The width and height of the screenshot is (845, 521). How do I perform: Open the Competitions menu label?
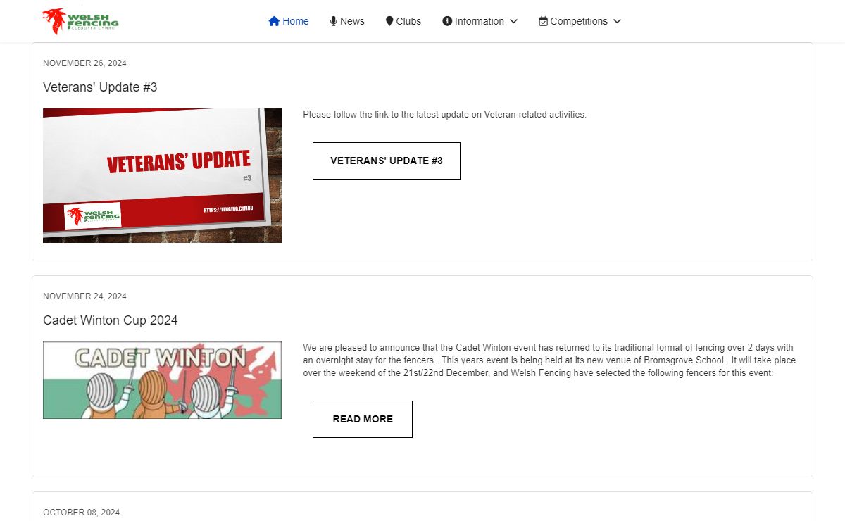579,21
